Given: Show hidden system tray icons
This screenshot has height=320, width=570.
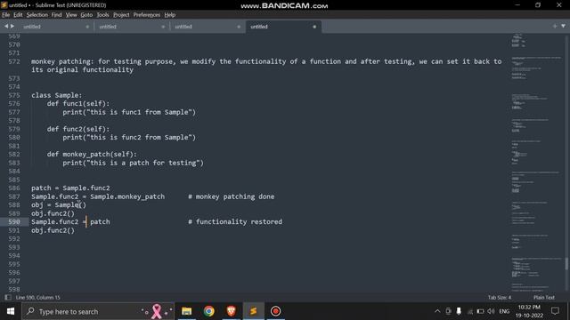Looking at the screenshot, I should pyautogui.click(x=437, y=311).
